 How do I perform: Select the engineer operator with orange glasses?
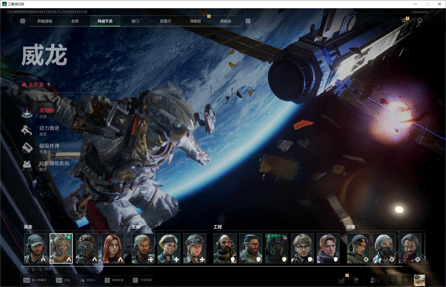point(251,249)
